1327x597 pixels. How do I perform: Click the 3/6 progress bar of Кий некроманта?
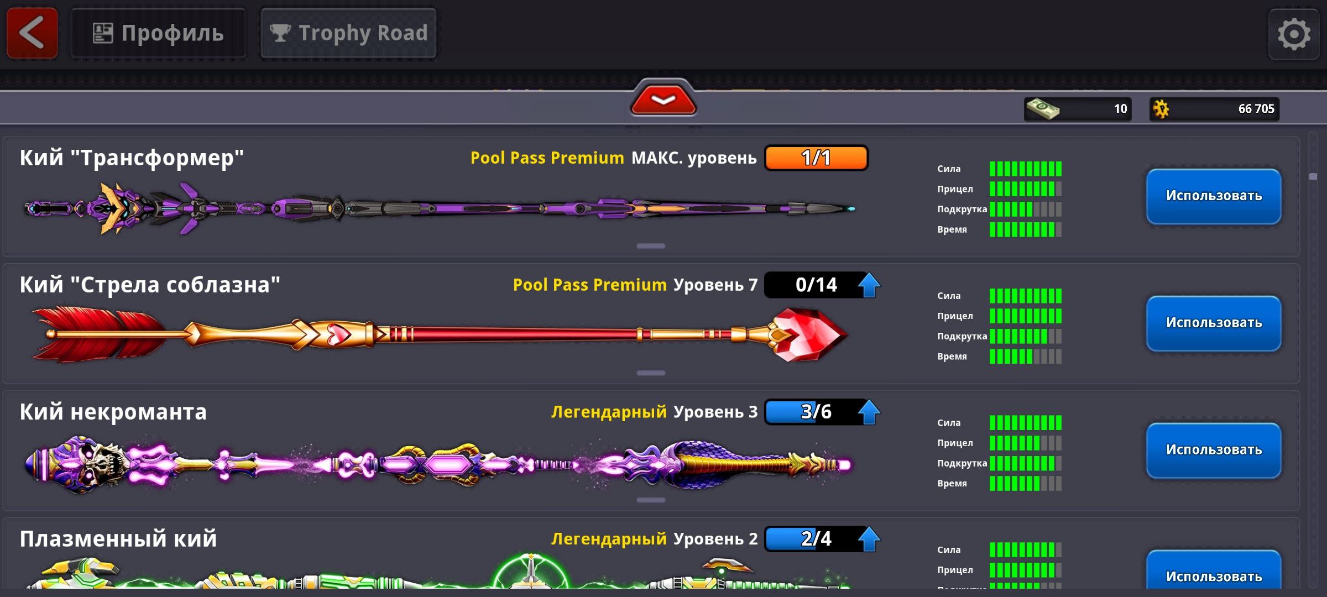[816, 412]
